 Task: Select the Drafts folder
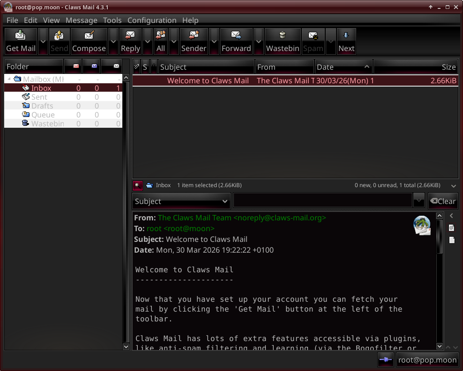(x=42, y=106)
